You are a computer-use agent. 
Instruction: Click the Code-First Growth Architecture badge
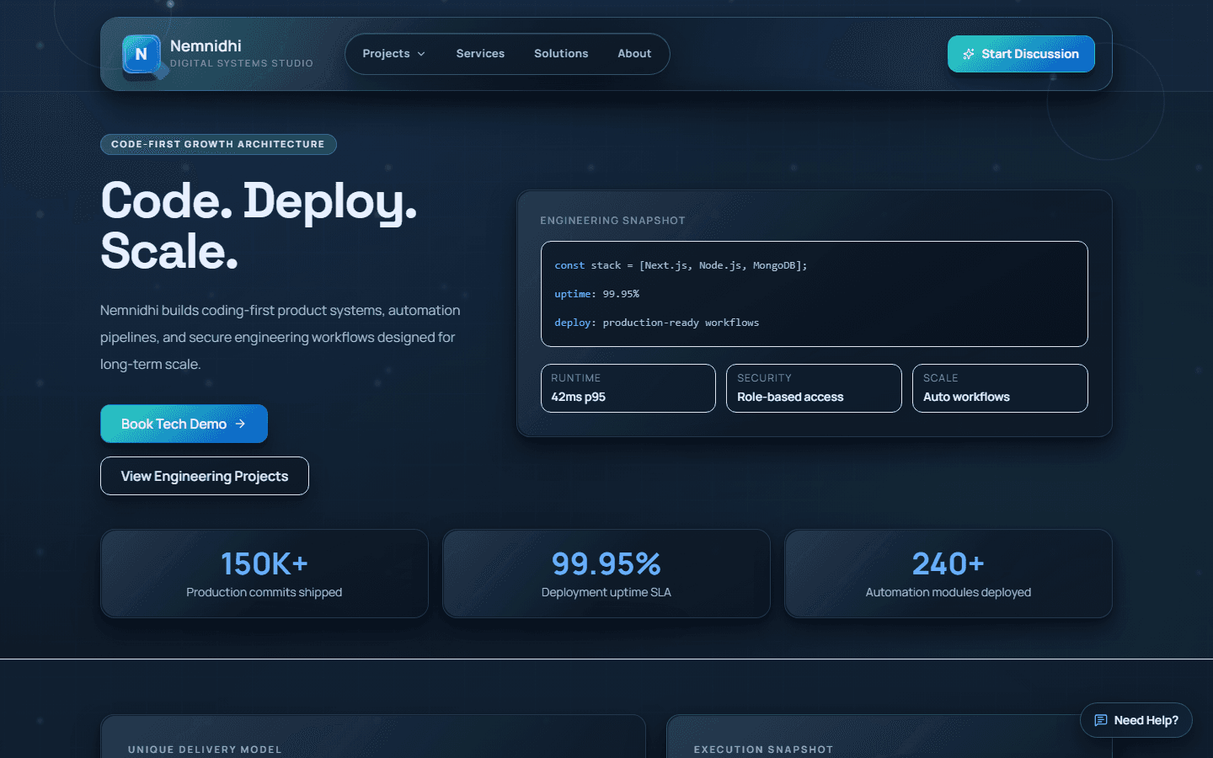(218, 144)
